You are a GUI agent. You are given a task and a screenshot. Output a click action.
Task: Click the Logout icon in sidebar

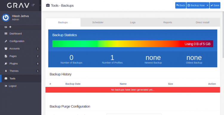click(x=6, y=86)
